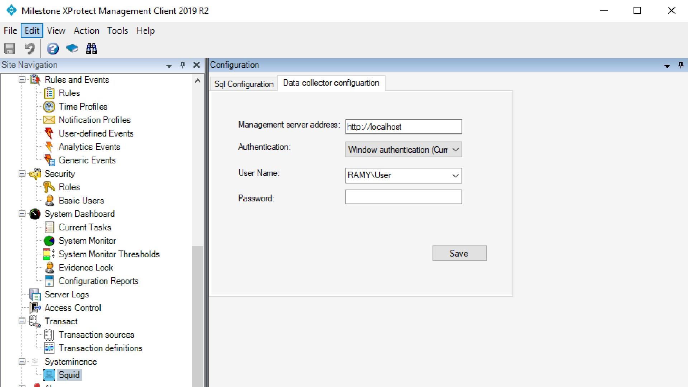Click the Transaction definitions icon
Screen dimensions: 688x387
click(49, 348)
